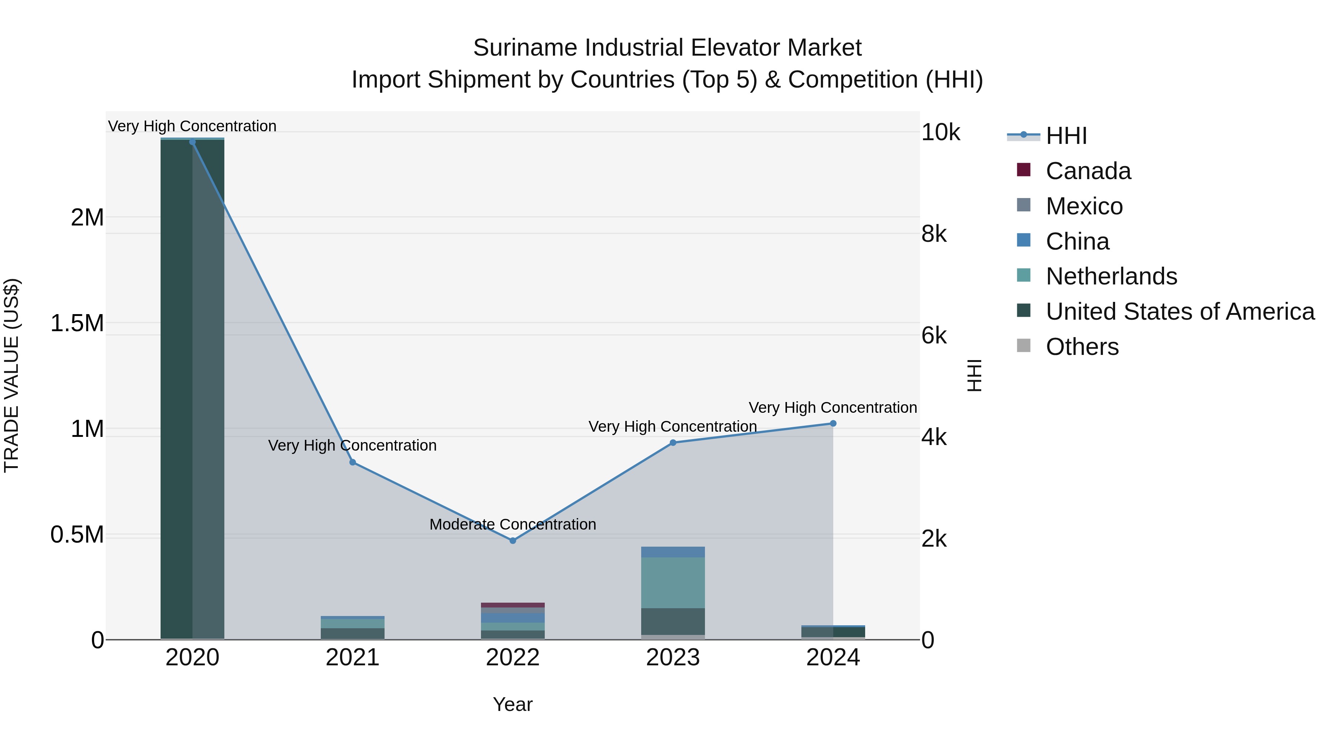Click the Suriname Industrial Elevator Market title
The width and height of the screenshot is (1335, 751).
(x=667, y=48)
